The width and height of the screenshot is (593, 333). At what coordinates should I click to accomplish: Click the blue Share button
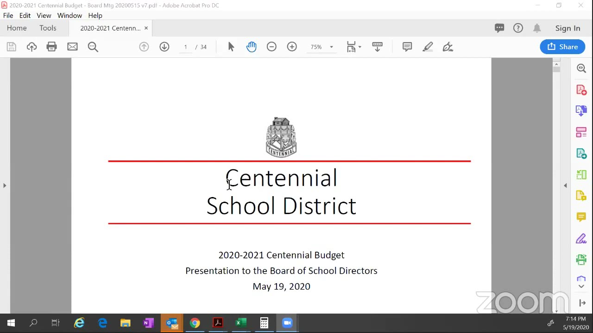coord(562,47)
